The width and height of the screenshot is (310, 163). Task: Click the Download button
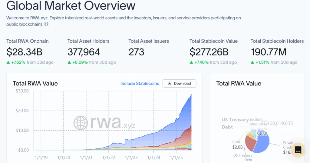pyautogui.click(x=179, y=84)
